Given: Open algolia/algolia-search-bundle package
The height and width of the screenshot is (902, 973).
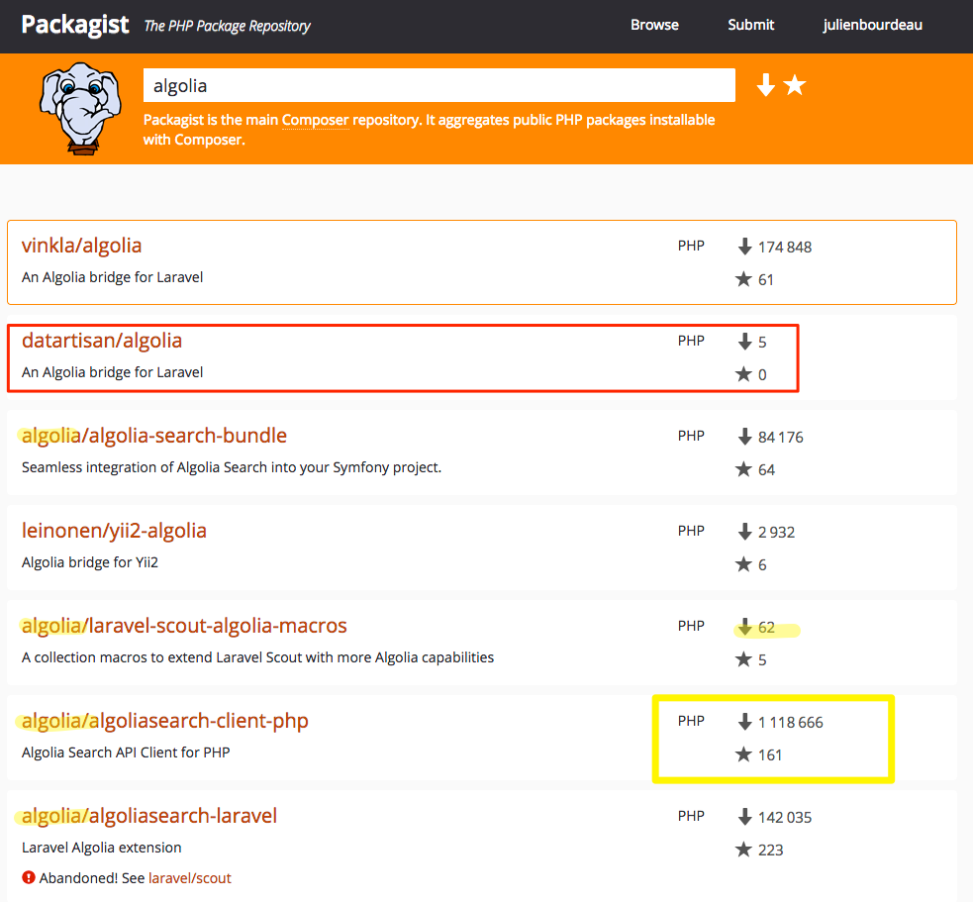Looking at the screenshot, I should coord(153,436).
